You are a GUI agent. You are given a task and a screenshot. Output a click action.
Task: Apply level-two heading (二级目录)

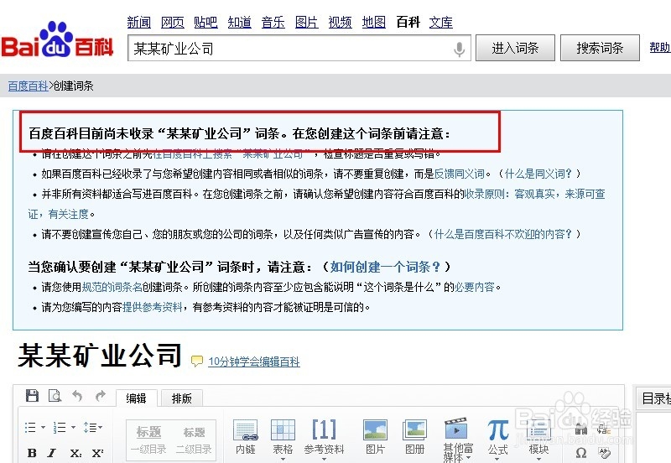tap(194, 440)
